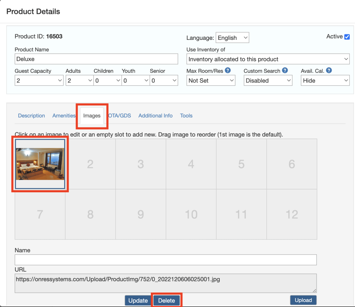Click empty image slot 2

[90, 164]
